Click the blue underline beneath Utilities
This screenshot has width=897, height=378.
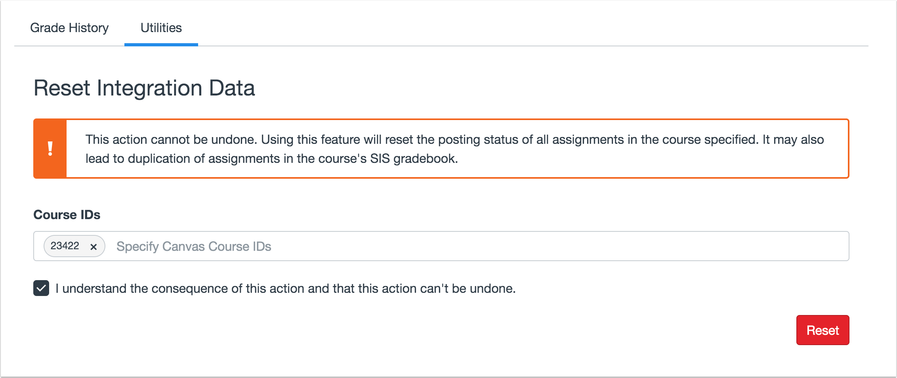click(161, 45)
